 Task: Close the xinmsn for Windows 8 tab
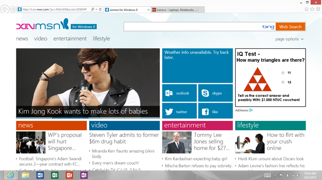coord(149,9)
